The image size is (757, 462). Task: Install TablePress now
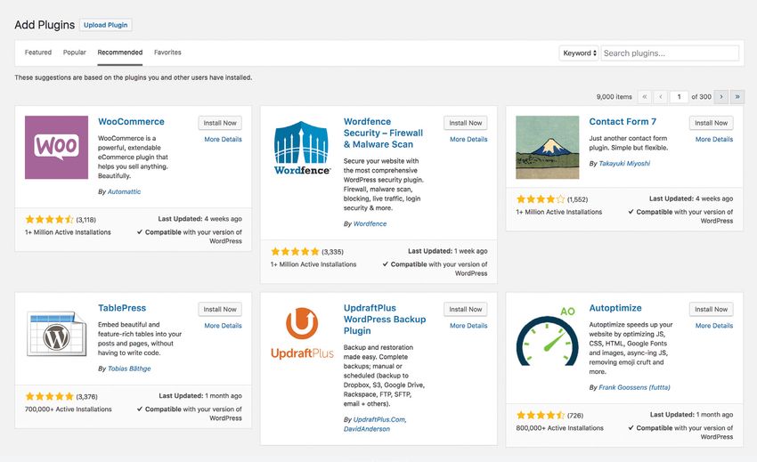pos(220,310)
